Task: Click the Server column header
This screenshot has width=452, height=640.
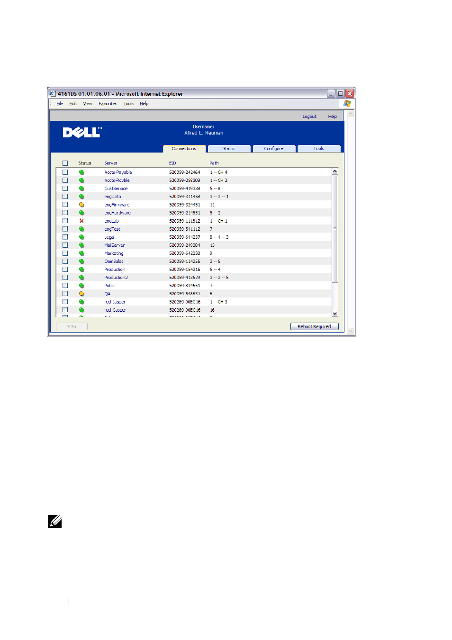Action: (111, 163)
